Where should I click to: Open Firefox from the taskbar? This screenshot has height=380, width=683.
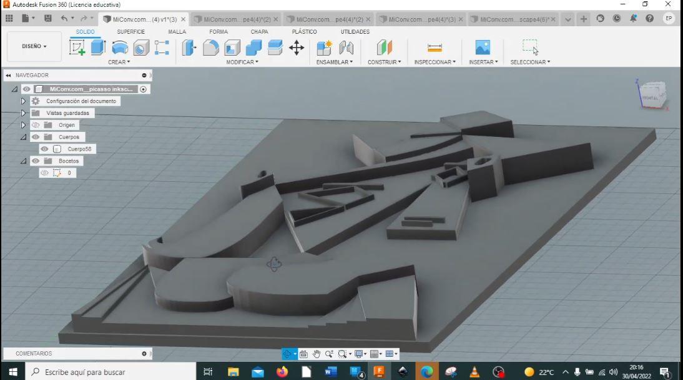pos(282,372)
